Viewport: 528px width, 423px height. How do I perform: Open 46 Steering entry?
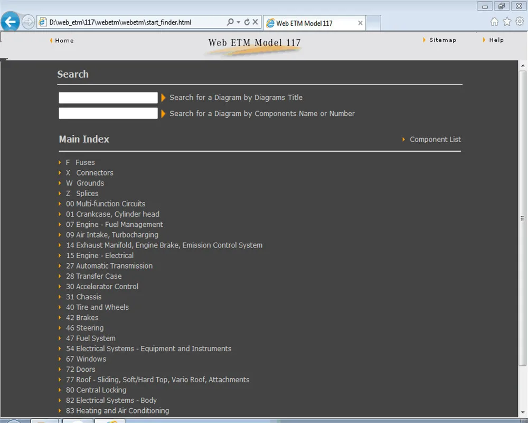pyautogui.click(x=85, y=328)
